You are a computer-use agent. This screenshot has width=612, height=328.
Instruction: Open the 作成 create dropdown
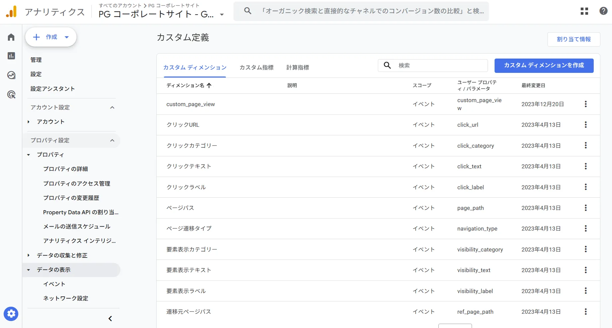[51, 37]
